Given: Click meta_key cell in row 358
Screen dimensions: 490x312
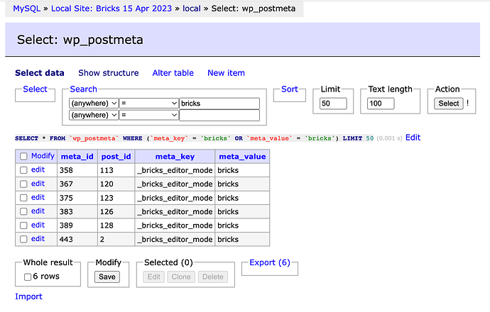Looking at the screenshot, I should click(x=175, y=170).
